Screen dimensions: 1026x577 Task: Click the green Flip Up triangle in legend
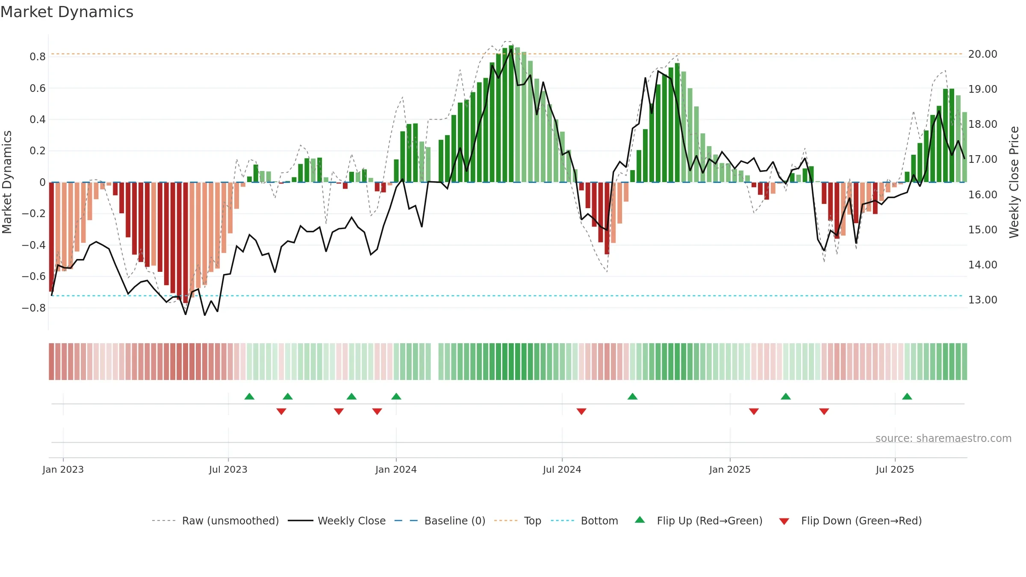(x=640, y=520)
